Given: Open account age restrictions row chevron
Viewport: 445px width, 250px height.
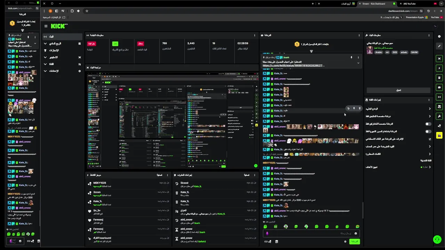Looking at the screenshot, I should [x=430, y=147].
